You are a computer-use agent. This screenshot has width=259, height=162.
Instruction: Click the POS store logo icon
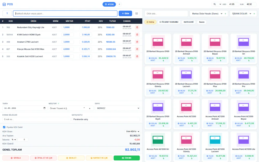coord(4,4)
